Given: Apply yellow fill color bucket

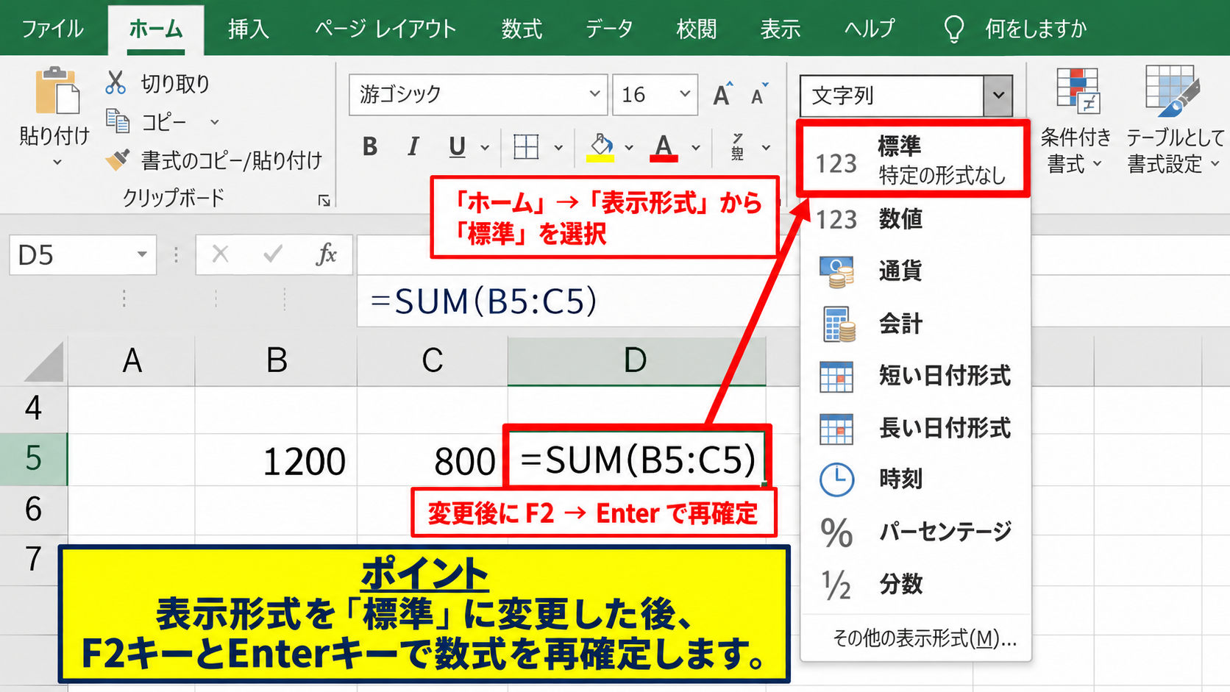Looking at the screenshot, I should pos(601,147).
